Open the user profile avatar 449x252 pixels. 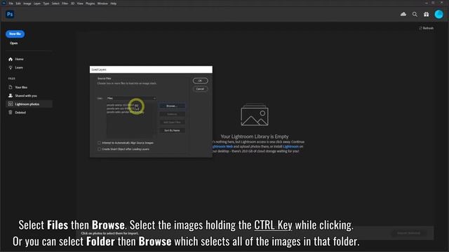coord(438,14)
